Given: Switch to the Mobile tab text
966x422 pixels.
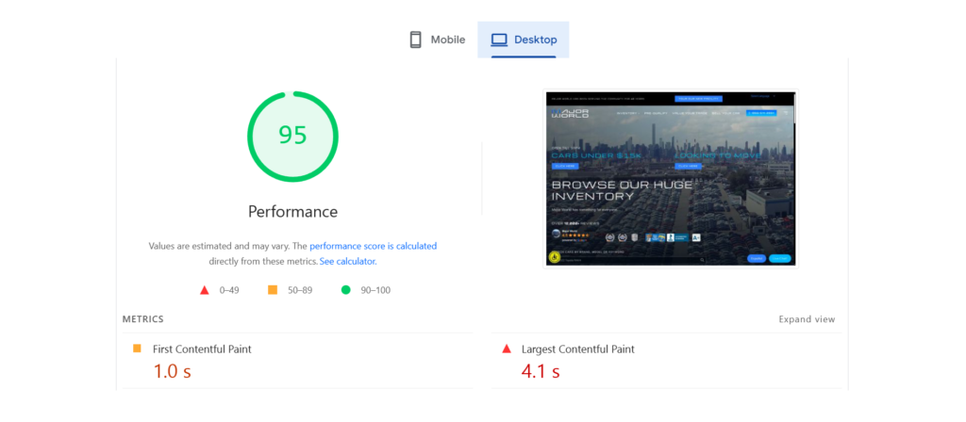Looking at the screenshot, I should [x=448, y=40].
